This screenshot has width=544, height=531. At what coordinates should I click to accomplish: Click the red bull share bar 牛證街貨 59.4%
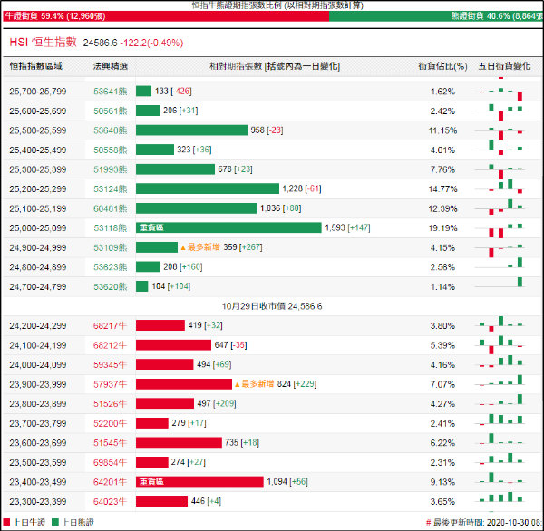pyautogui.click(x=166, y=16)
